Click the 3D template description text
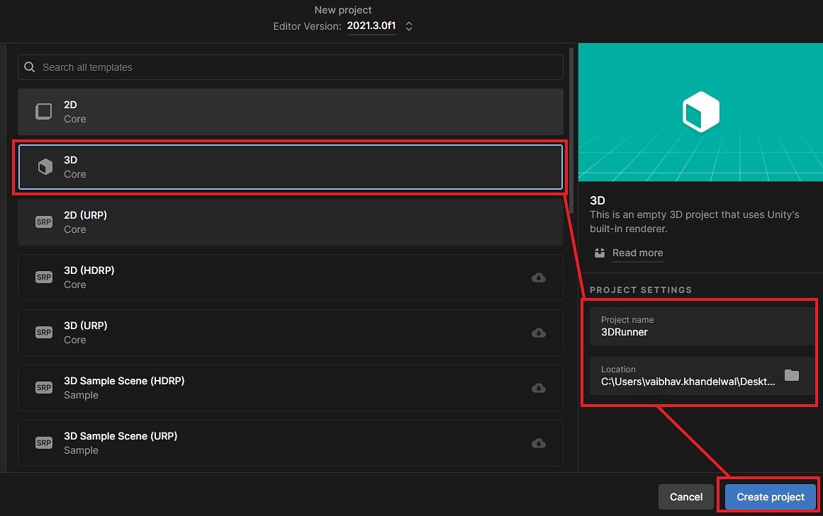Screen dimensions: 823x516 pos(695,222)
